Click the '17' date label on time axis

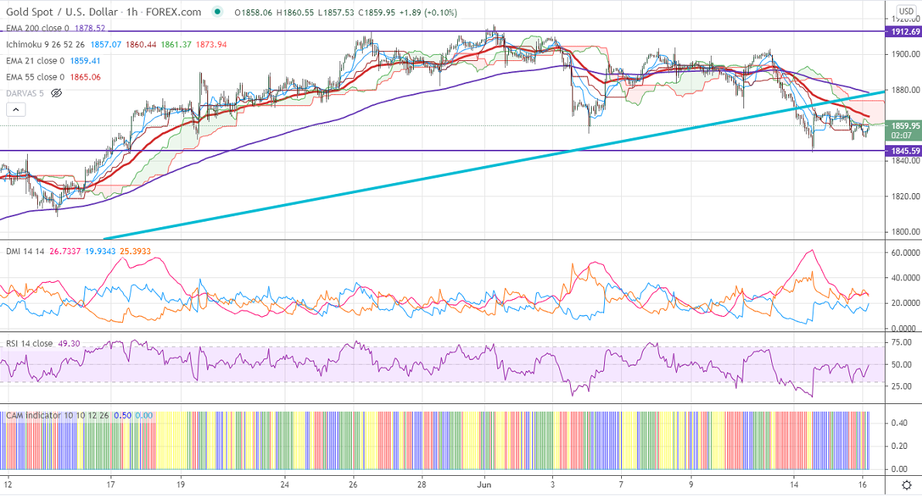click(111, 485)
